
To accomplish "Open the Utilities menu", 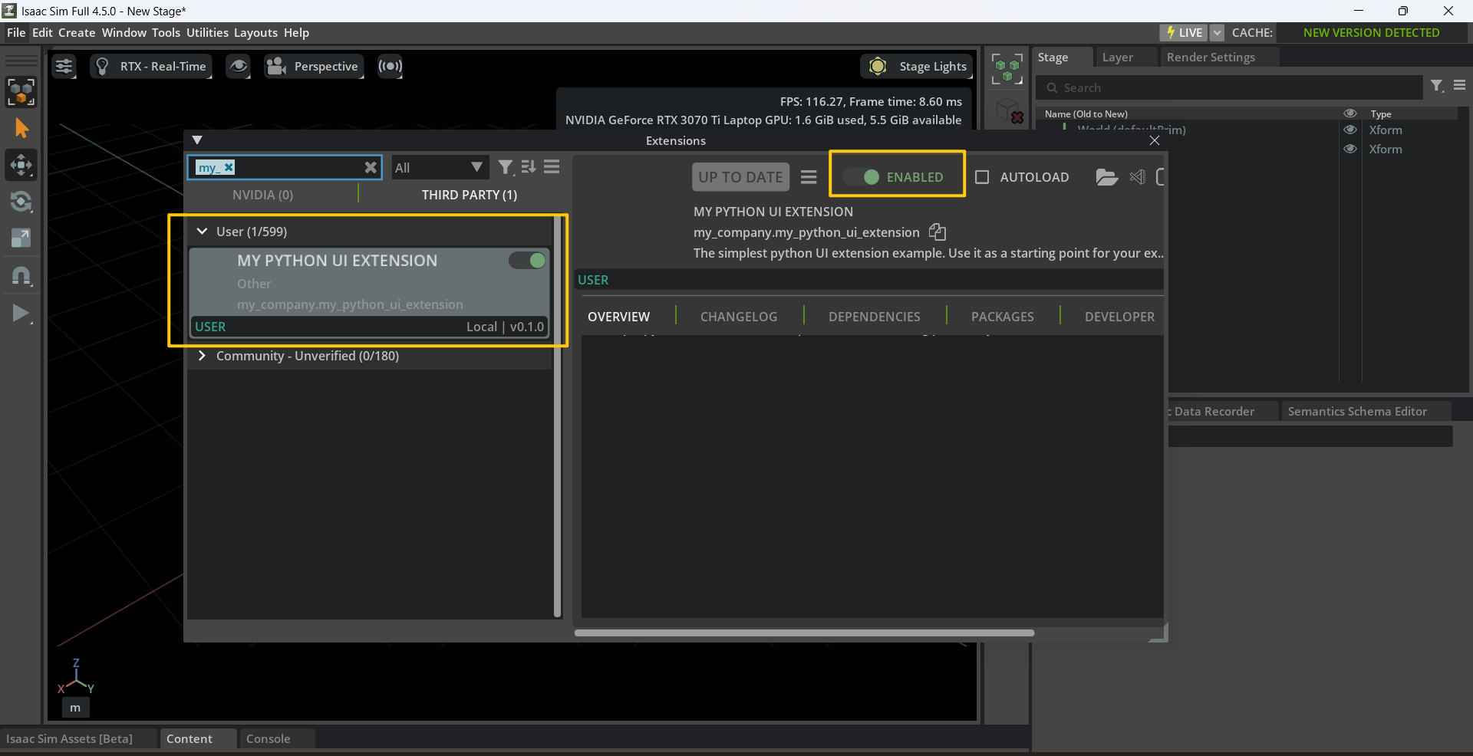I will click(x=207, y=33).
